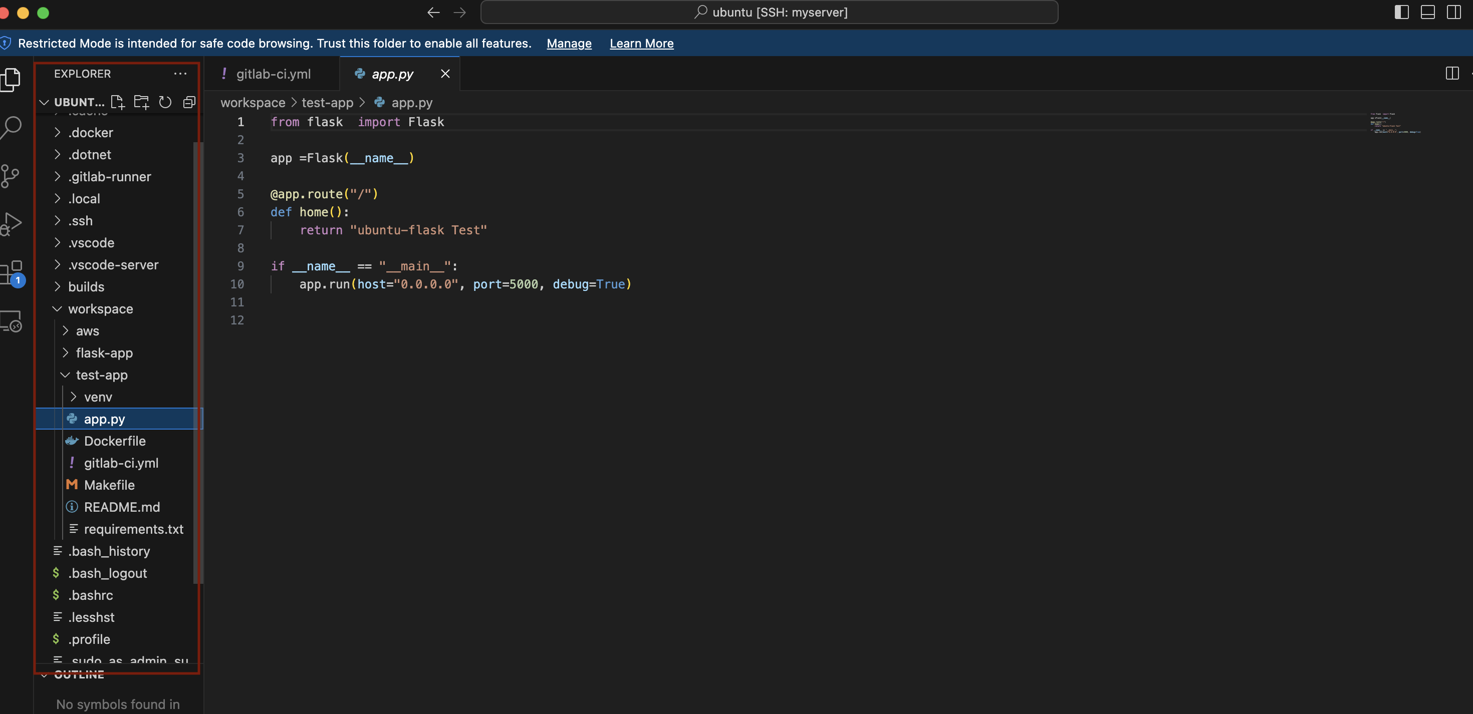Open Source Control view
Screen dimensions: 1473x714
pyautogui.click(x=11, y=176)
